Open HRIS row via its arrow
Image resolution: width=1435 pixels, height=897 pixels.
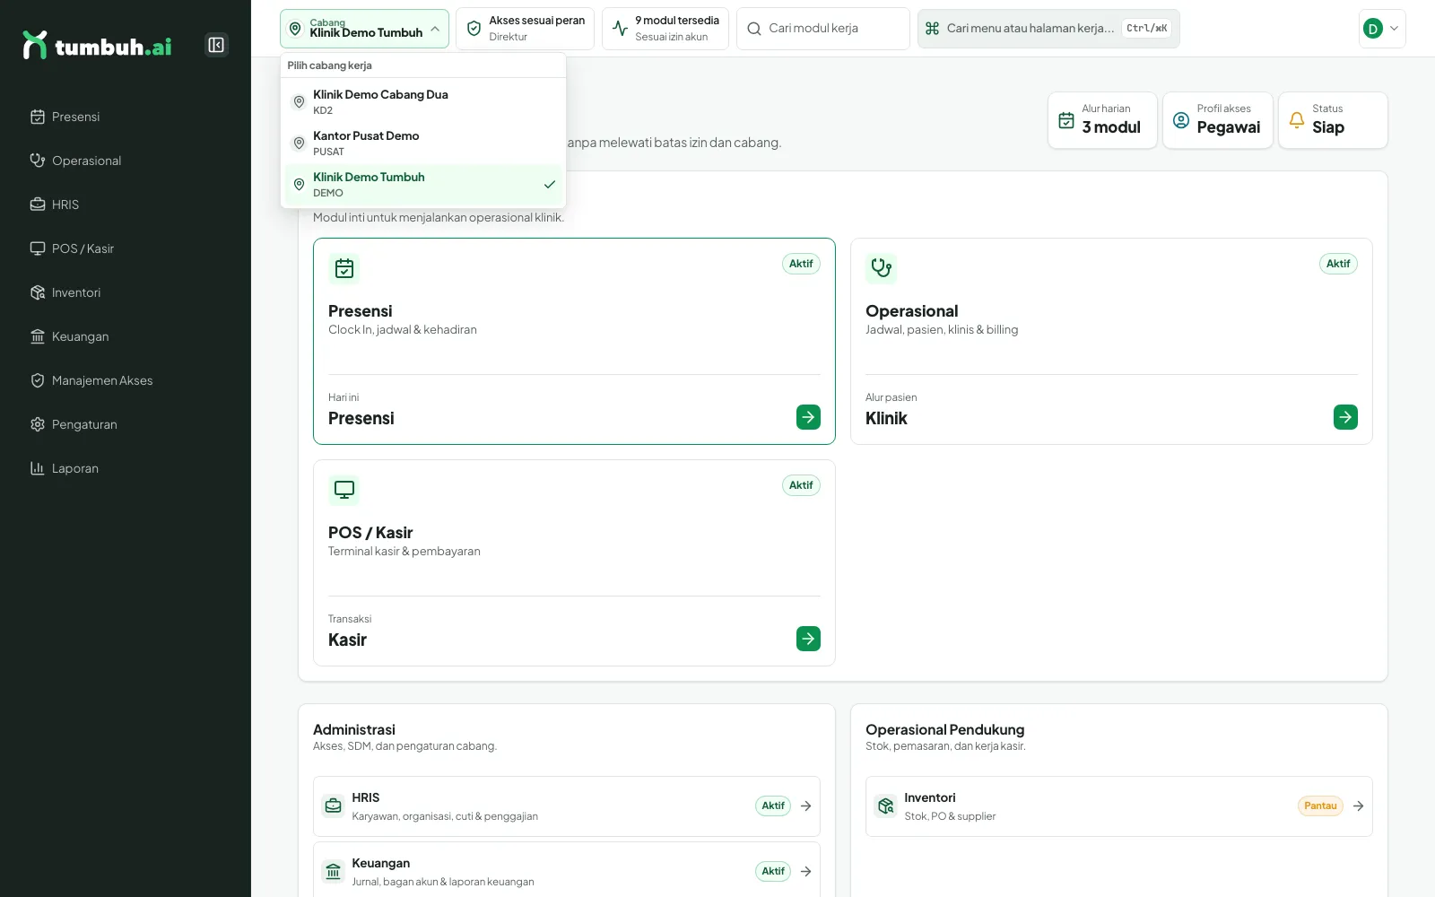805,806
